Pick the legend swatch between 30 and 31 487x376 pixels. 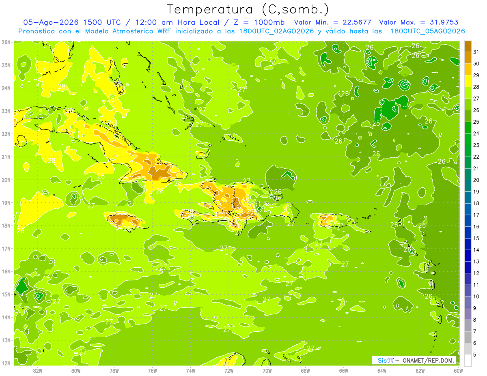click(x=468, y=58)
